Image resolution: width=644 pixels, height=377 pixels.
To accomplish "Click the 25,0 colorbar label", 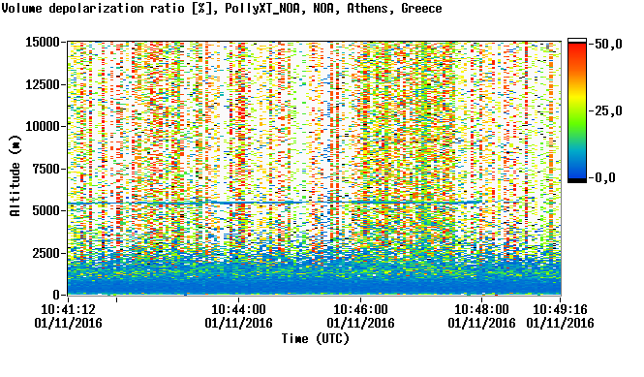I will (608, 110).
